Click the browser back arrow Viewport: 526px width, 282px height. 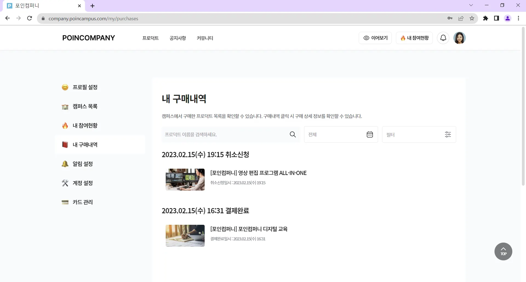[x=7, y=18]
